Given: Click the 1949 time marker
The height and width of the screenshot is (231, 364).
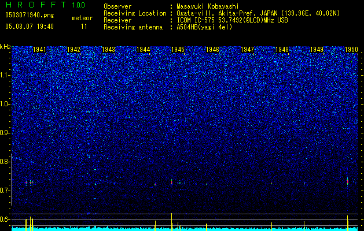Looking at the screenshot, I should (317, 50).
